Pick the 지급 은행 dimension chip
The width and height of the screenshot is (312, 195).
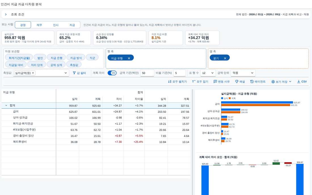coord(56,58)
